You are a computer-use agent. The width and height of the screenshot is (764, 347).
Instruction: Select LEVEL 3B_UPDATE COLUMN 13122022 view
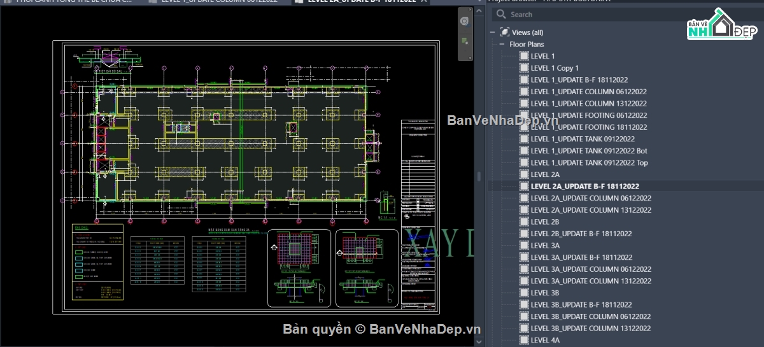click(x=591, y=329)
